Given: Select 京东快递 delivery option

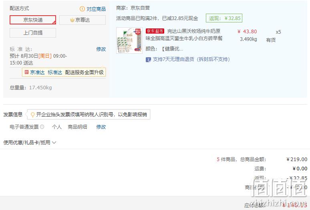Looking at the screenshot, I should (x=33, y=20).
